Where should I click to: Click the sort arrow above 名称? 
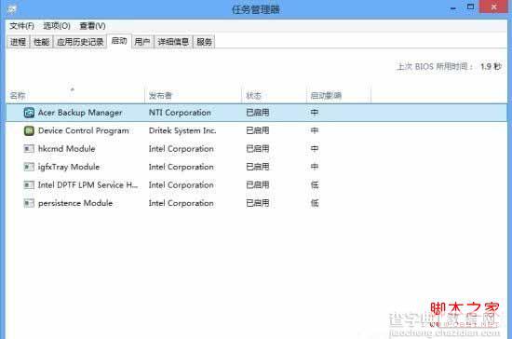(x=73, y=88)
